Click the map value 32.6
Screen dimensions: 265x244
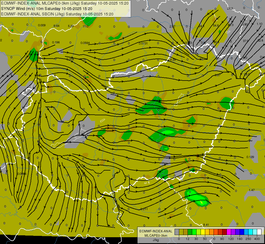[x=260, y=40]
